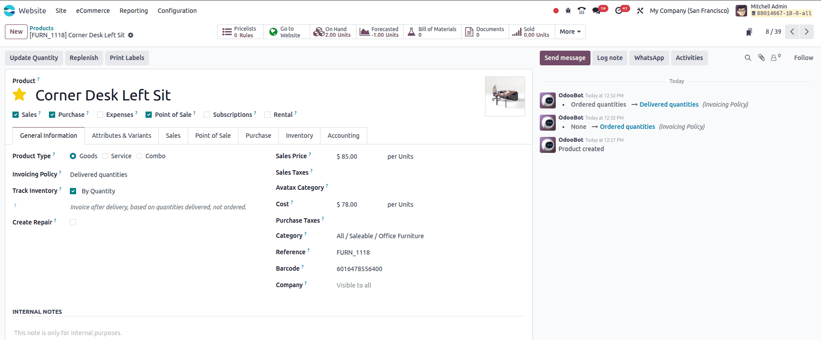Open the Company selection field
The height and width of the screenshot is (340, 821).
430,285
